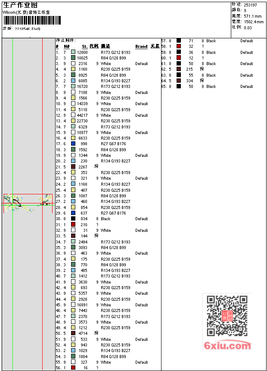Click 'Black' description in row 30
Screen dimensions: 267x371
(x=106, y=218)
